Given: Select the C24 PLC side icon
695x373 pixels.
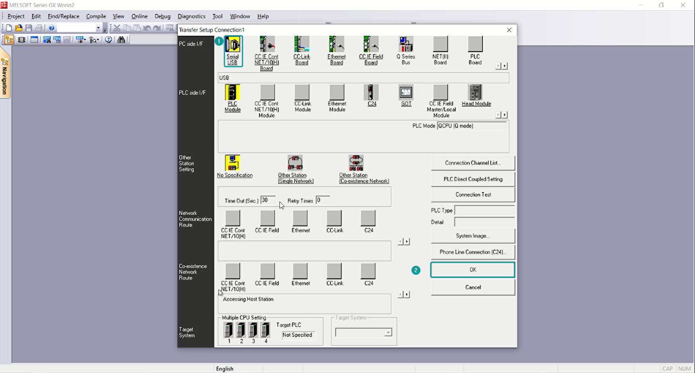Looking at the screenshot, I should click(x=372, y=93).
